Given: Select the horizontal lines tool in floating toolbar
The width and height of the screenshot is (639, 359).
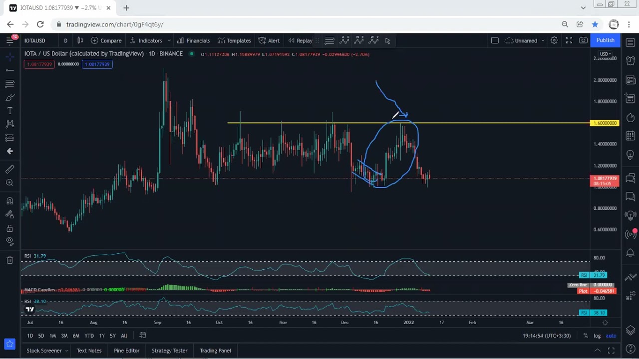Looking at the screenshot, I should (329, 40).
